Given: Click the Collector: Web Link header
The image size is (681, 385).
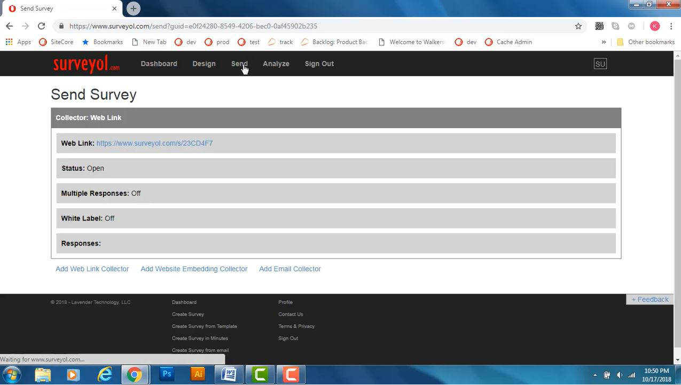Looking at the screenshot, I should tap(336, 118).
